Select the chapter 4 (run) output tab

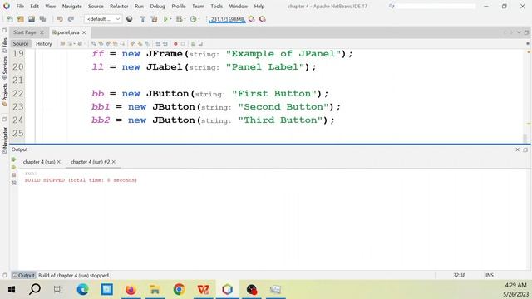click(39, 162)
